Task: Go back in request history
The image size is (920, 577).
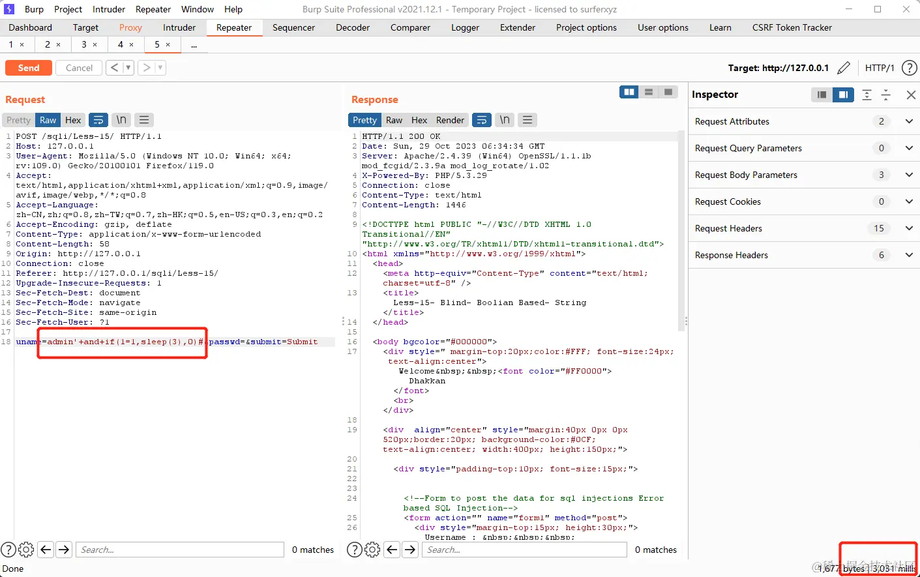Action: coord(114,68)
